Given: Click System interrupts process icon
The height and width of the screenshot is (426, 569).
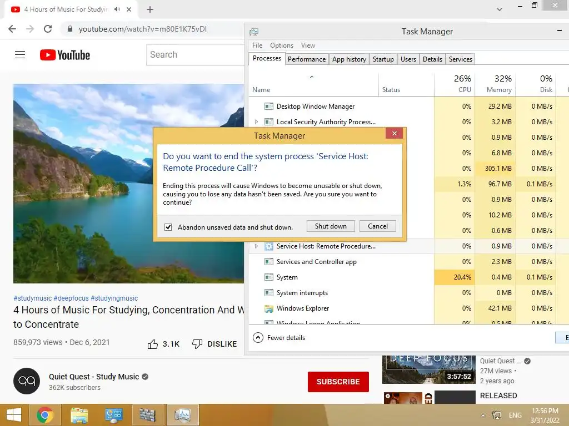Looking at the screenshot, I should pos(269,293).
